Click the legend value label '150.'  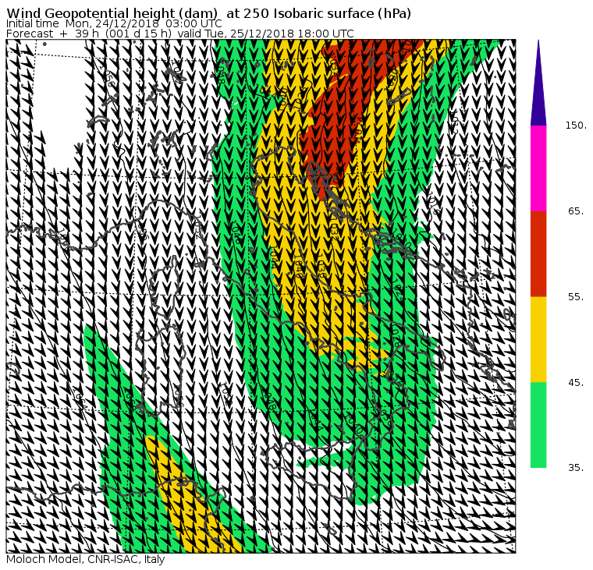click(x=576, y=126)
